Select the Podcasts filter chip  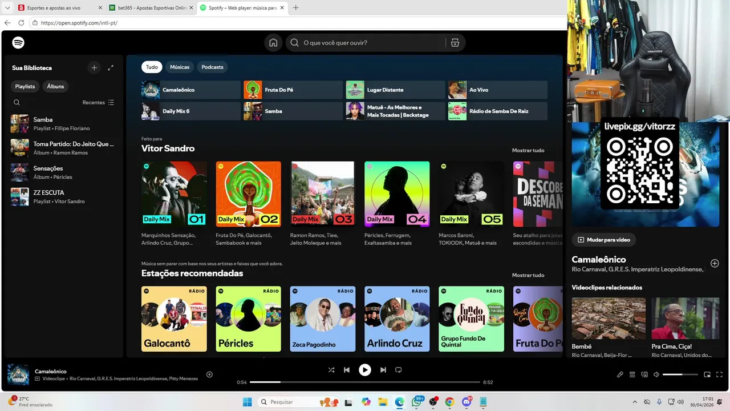click(x=212, y=67)
